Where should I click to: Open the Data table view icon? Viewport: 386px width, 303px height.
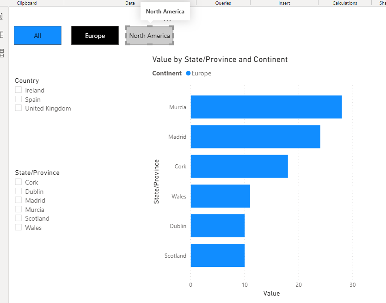coord(1,35)
